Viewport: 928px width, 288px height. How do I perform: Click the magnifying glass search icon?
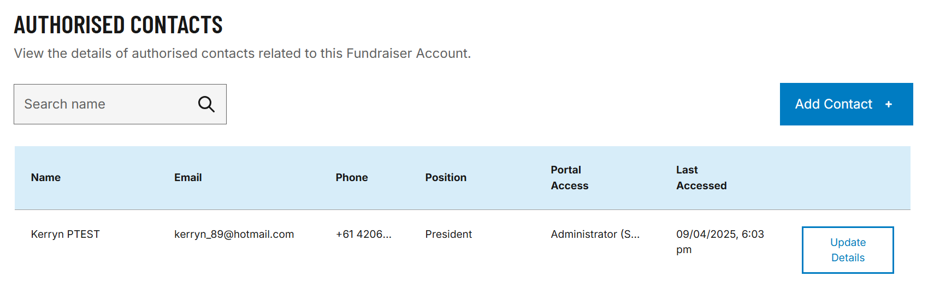click(206, 104)
